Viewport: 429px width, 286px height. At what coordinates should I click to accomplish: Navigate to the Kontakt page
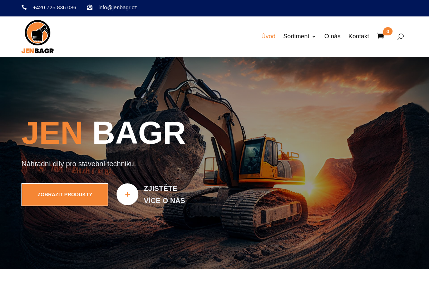[x=359, y=36]
